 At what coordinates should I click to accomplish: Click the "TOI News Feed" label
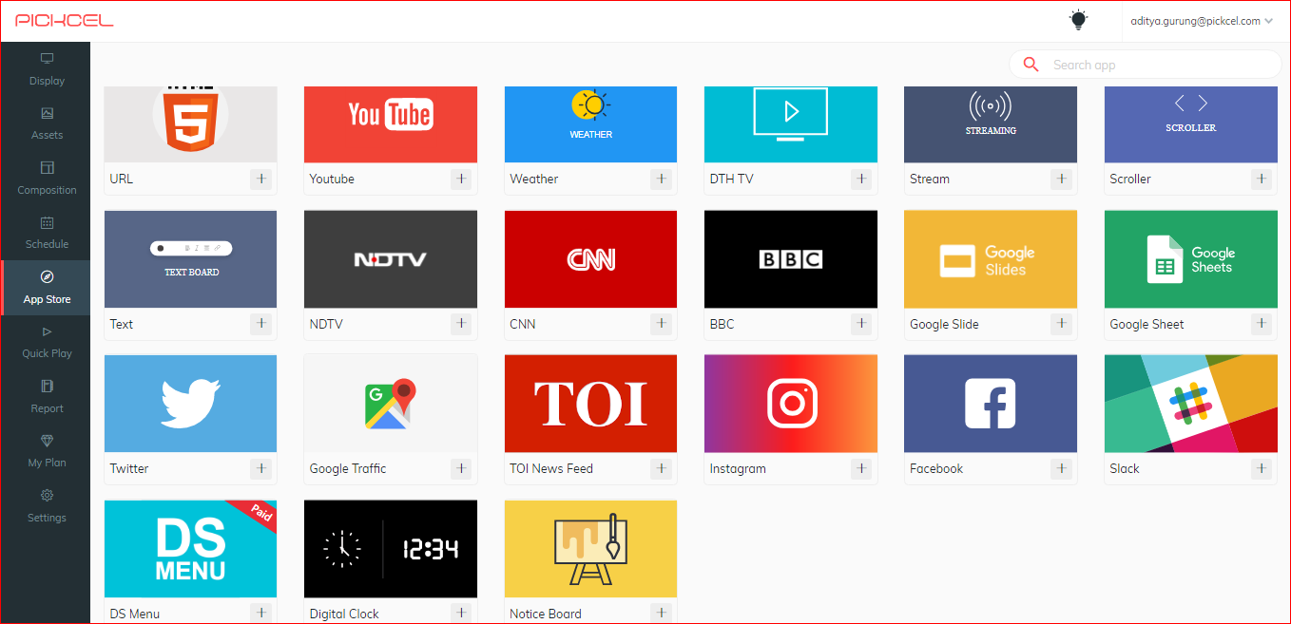(551, 468)
